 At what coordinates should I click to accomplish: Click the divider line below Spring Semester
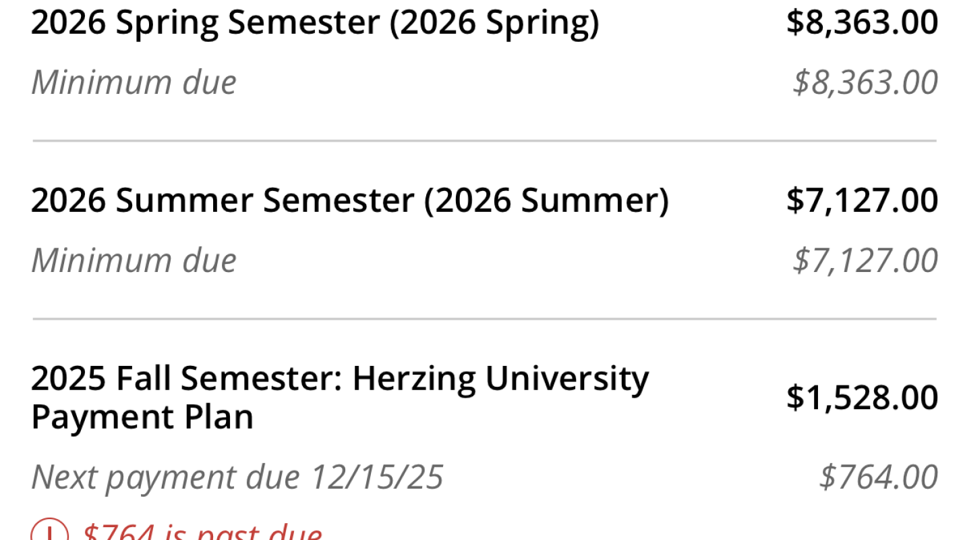coord(484,141)
